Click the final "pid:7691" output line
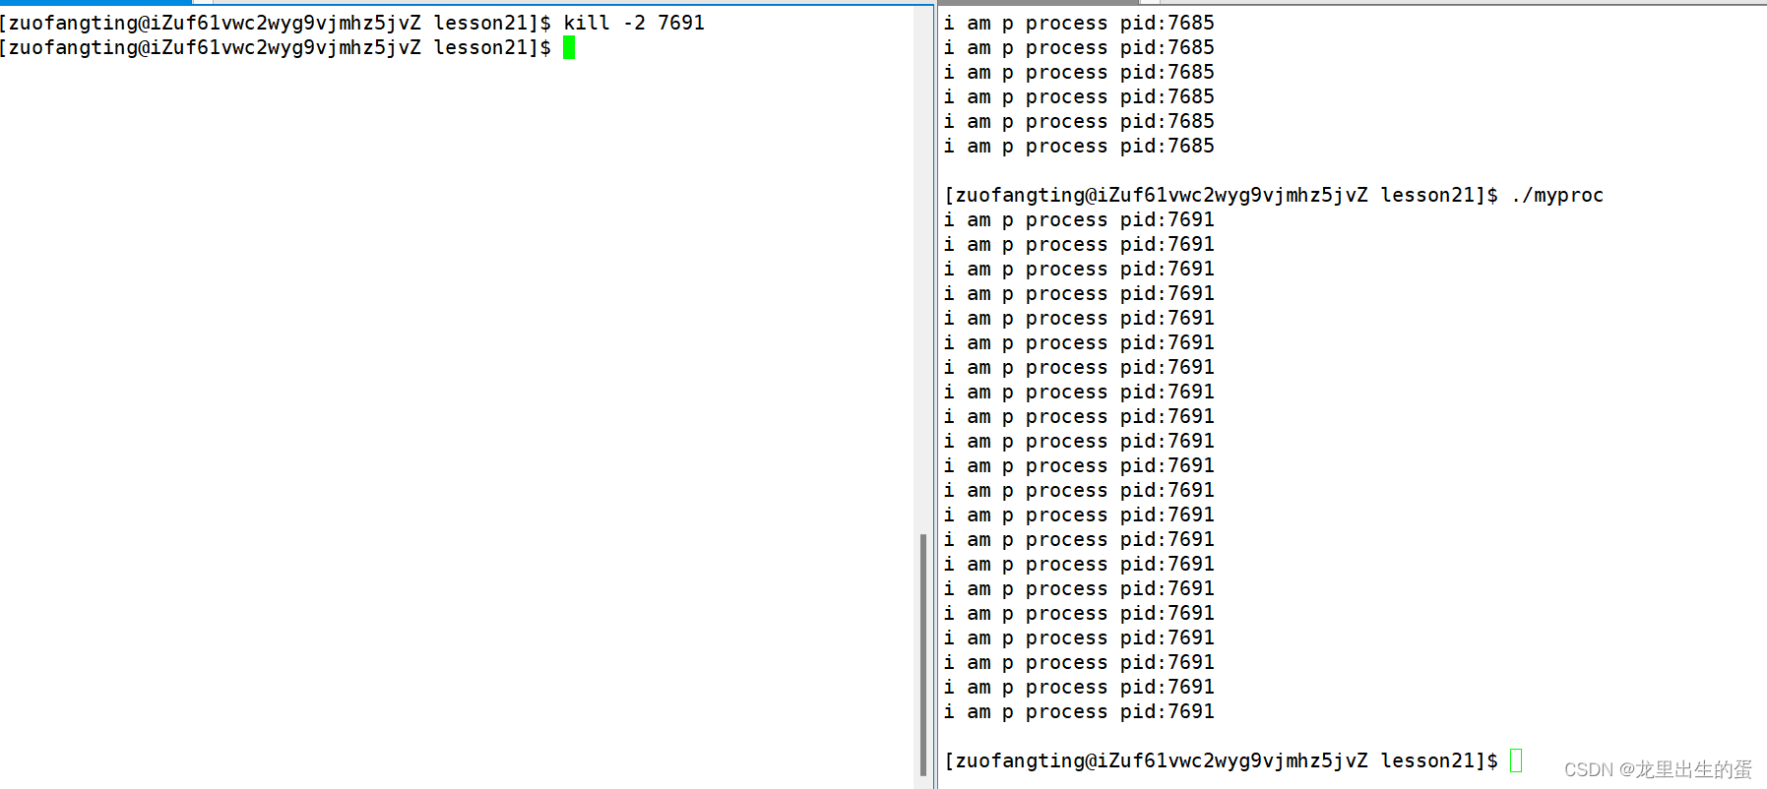Image resolution: width=1767 pixels, height=789 pixels. click(1079, 711)
